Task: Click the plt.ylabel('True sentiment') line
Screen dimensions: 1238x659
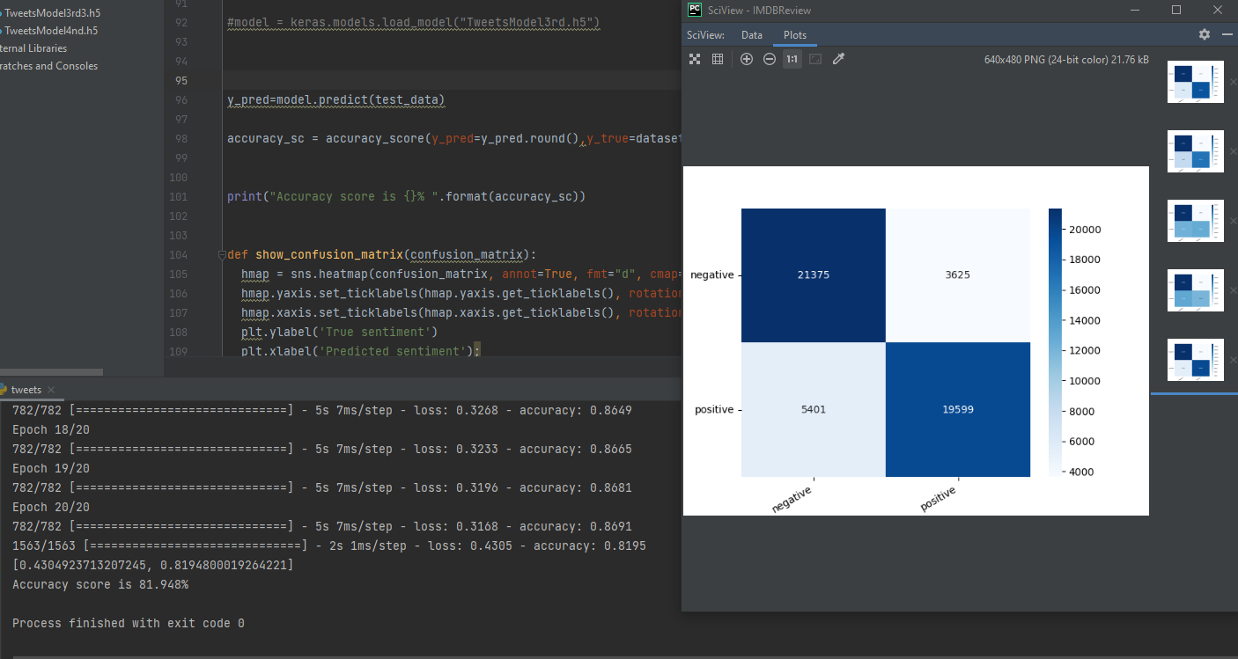Action: pyautogui.click(x=339, y=332)
